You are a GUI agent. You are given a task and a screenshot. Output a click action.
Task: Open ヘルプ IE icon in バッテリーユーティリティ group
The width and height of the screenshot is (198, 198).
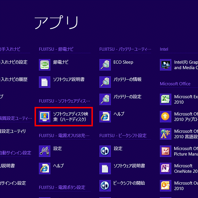coord(105,117)
